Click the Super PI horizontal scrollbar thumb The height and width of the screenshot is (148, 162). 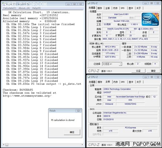(x=7, y=145)
